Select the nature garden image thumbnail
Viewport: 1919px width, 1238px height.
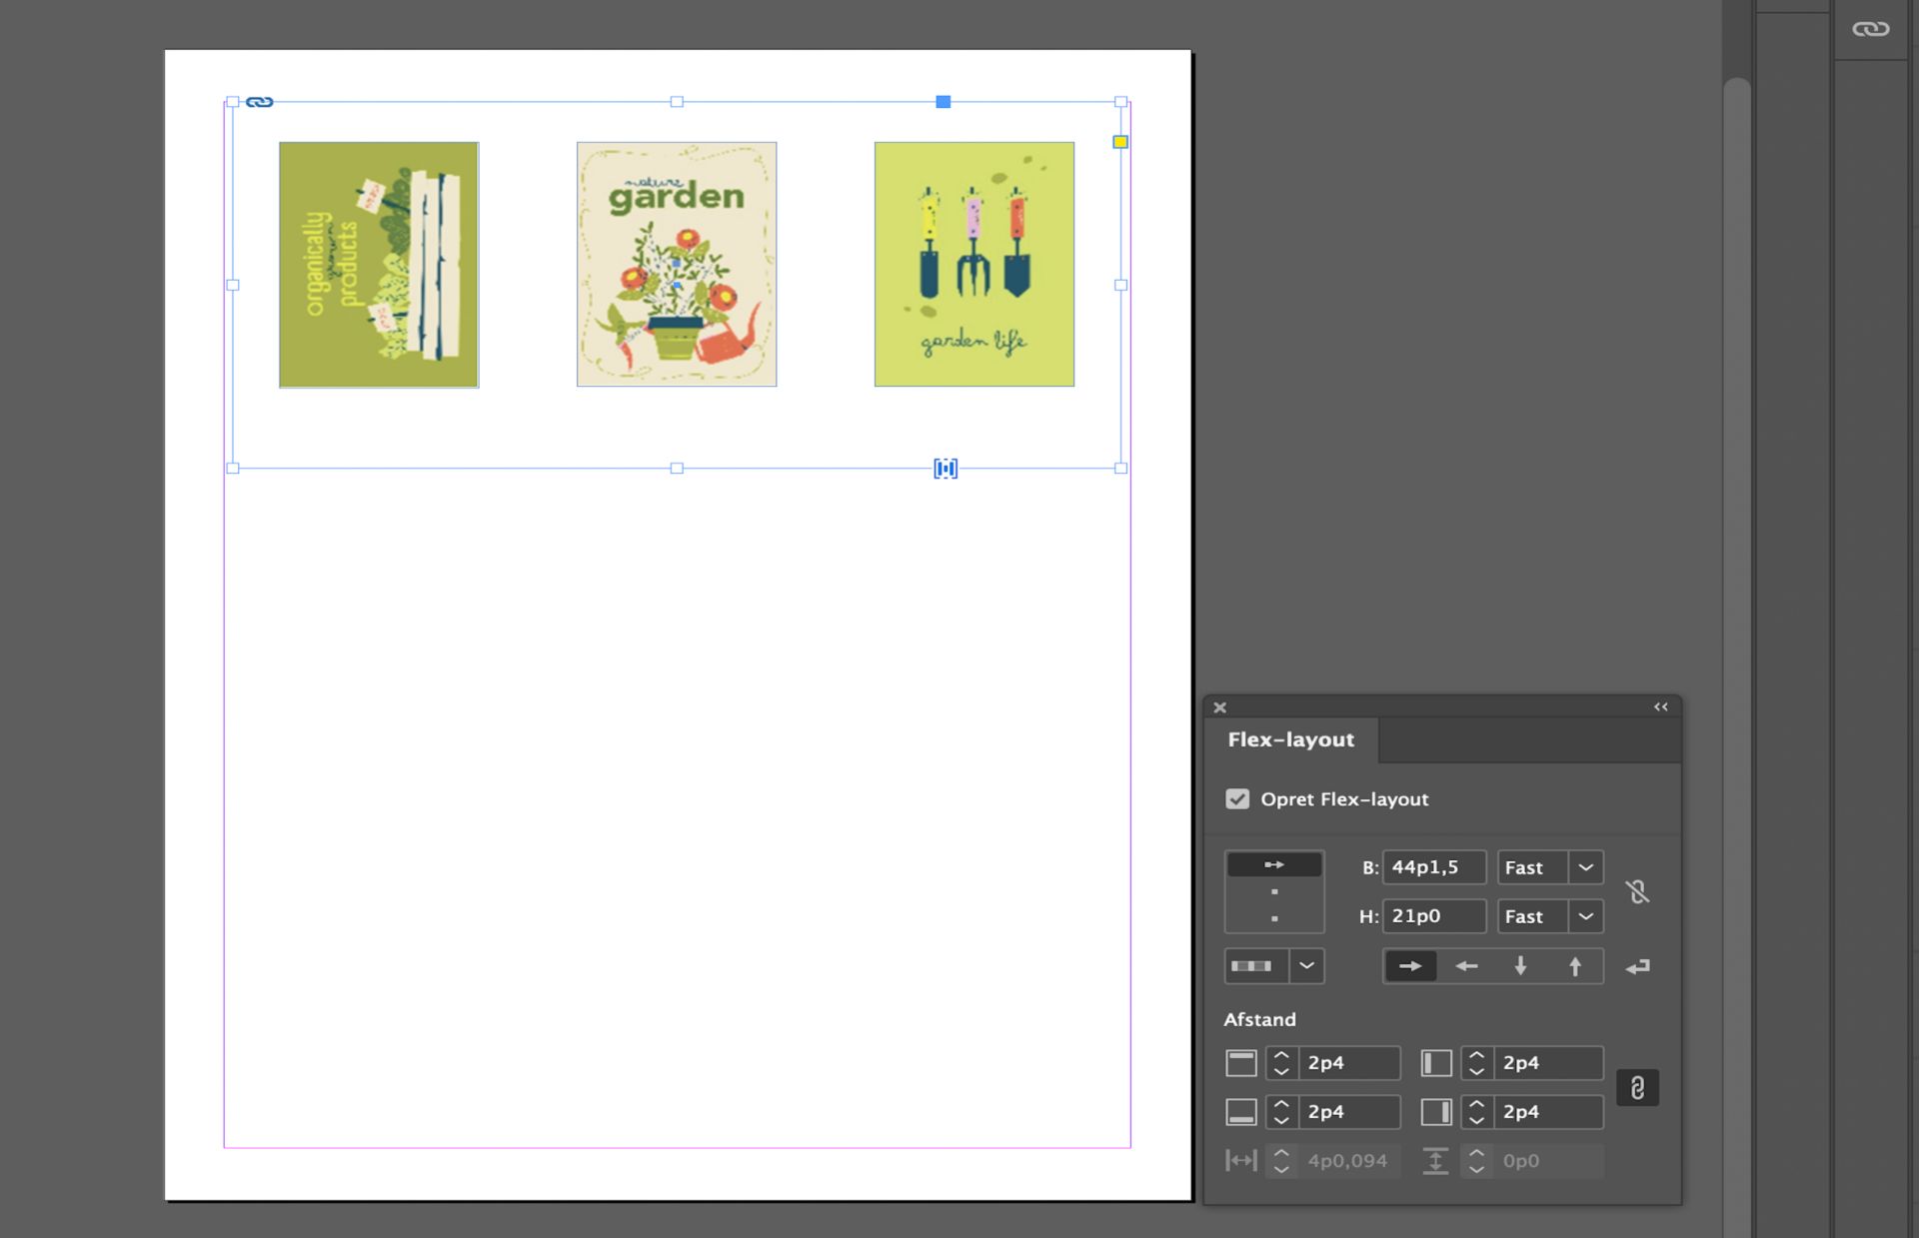tap(677, 265)
